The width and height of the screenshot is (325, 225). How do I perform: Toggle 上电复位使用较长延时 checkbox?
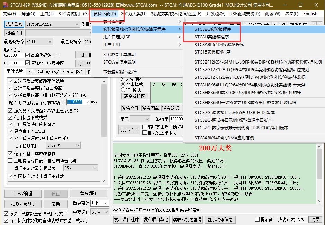pyautogui.click(x=10, y=124)
